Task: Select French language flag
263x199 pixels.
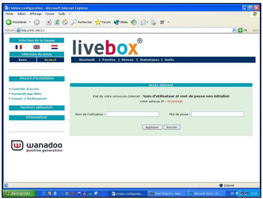Action: pyautogui.click(x=19, y=47)
